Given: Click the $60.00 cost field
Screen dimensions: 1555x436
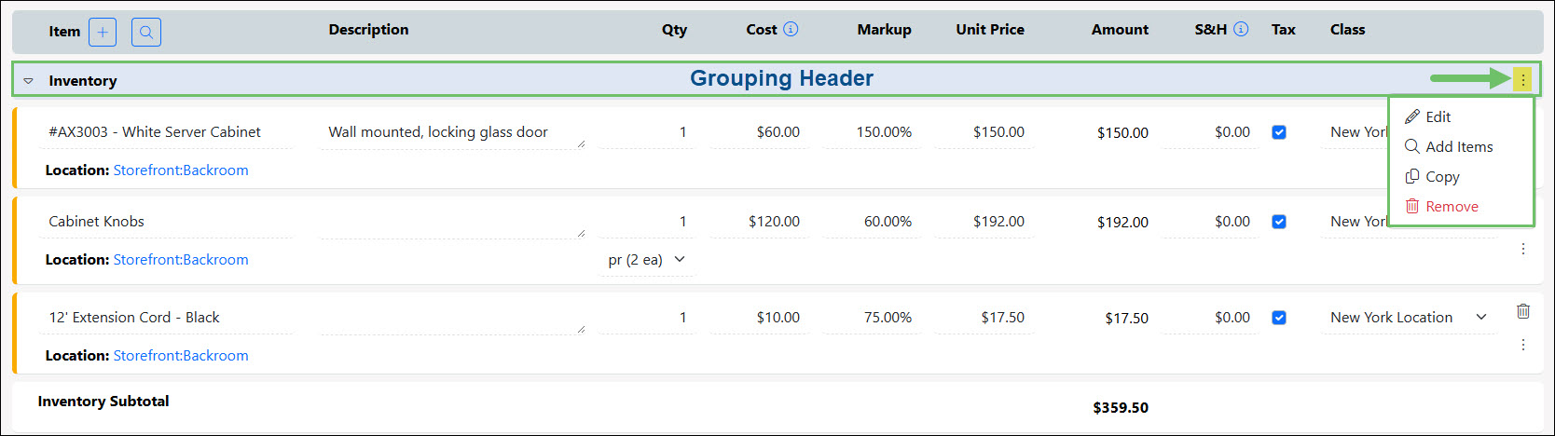Looking at the screenshot, I should [x=760, y=132].
